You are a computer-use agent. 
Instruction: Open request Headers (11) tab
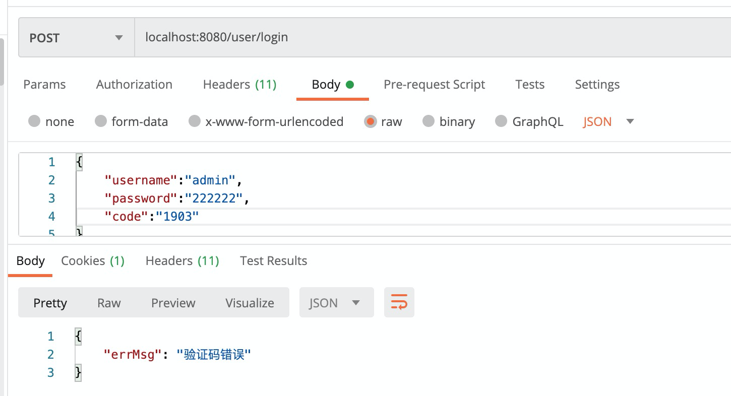click(239, 84)
